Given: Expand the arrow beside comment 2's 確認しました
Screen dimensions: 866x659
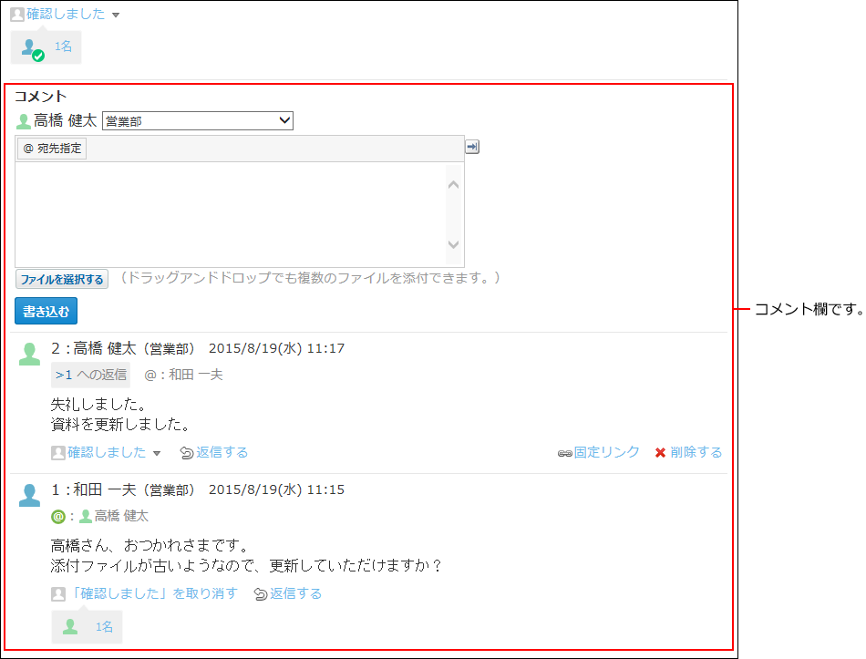Looking at the screenshot, I should pyautogui.click(x=157, y=453).
